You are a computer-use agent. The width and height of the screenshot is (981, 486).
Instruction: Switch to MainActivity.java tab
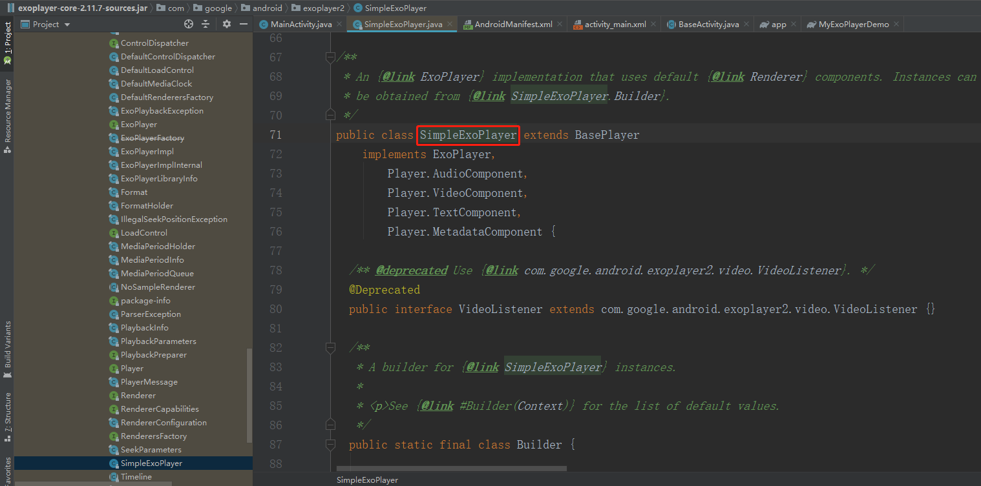tap(301, 25)
